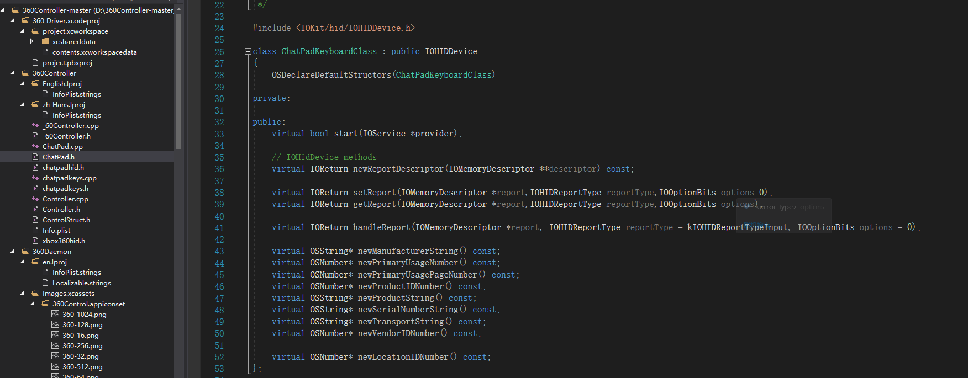Collapse the Images.xcassets folder

[x=22, y=294]
